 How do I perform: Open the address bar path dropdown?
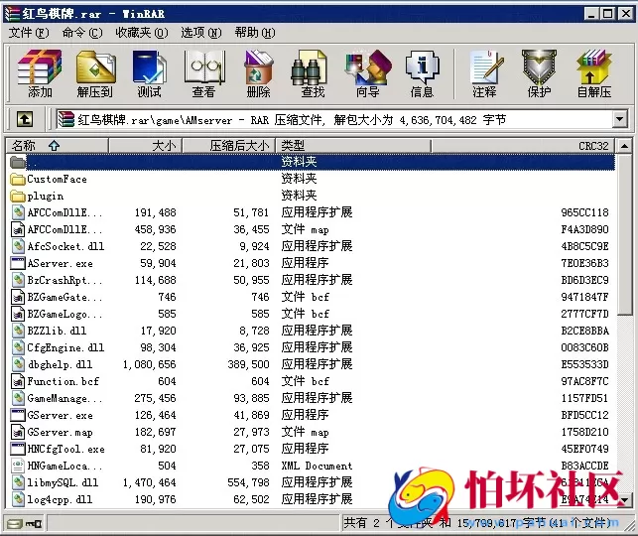pos(619,120)
